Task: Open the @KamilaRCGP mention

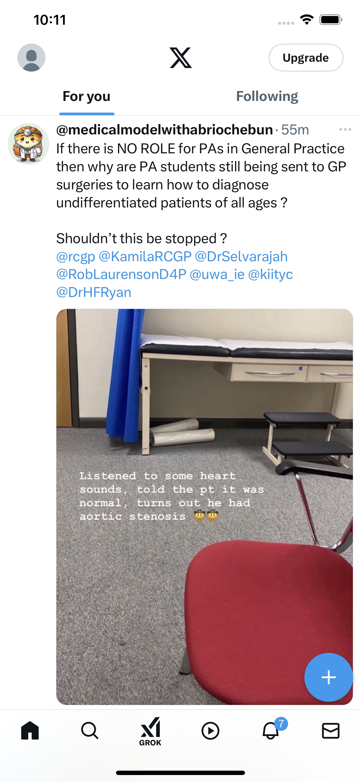Action: [145, 257]
